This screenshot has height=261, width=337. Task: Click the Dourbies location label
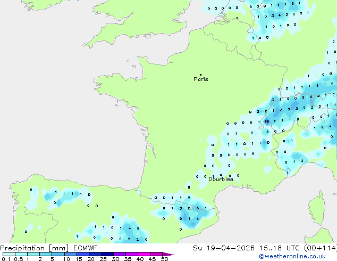coord(221,179)
